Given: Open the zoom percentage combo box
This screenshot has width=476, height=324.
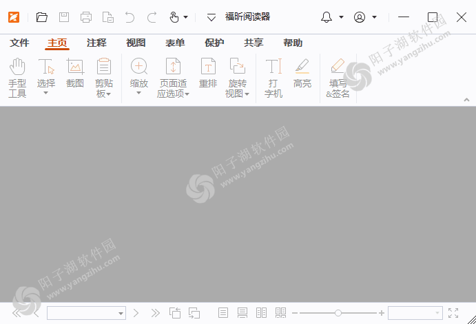Looking at the screenshot, I should 415,313.
